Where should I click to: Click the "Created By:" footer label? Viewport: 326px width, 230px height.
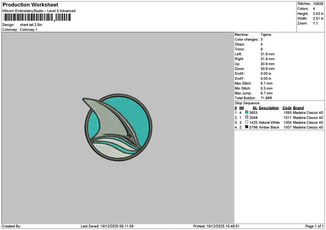click(x=11, y=226)
